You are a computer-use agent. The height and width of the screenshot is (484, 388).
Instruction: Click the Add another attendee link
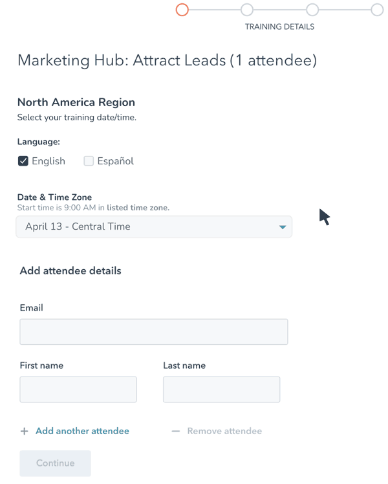(x=82, y=431)
